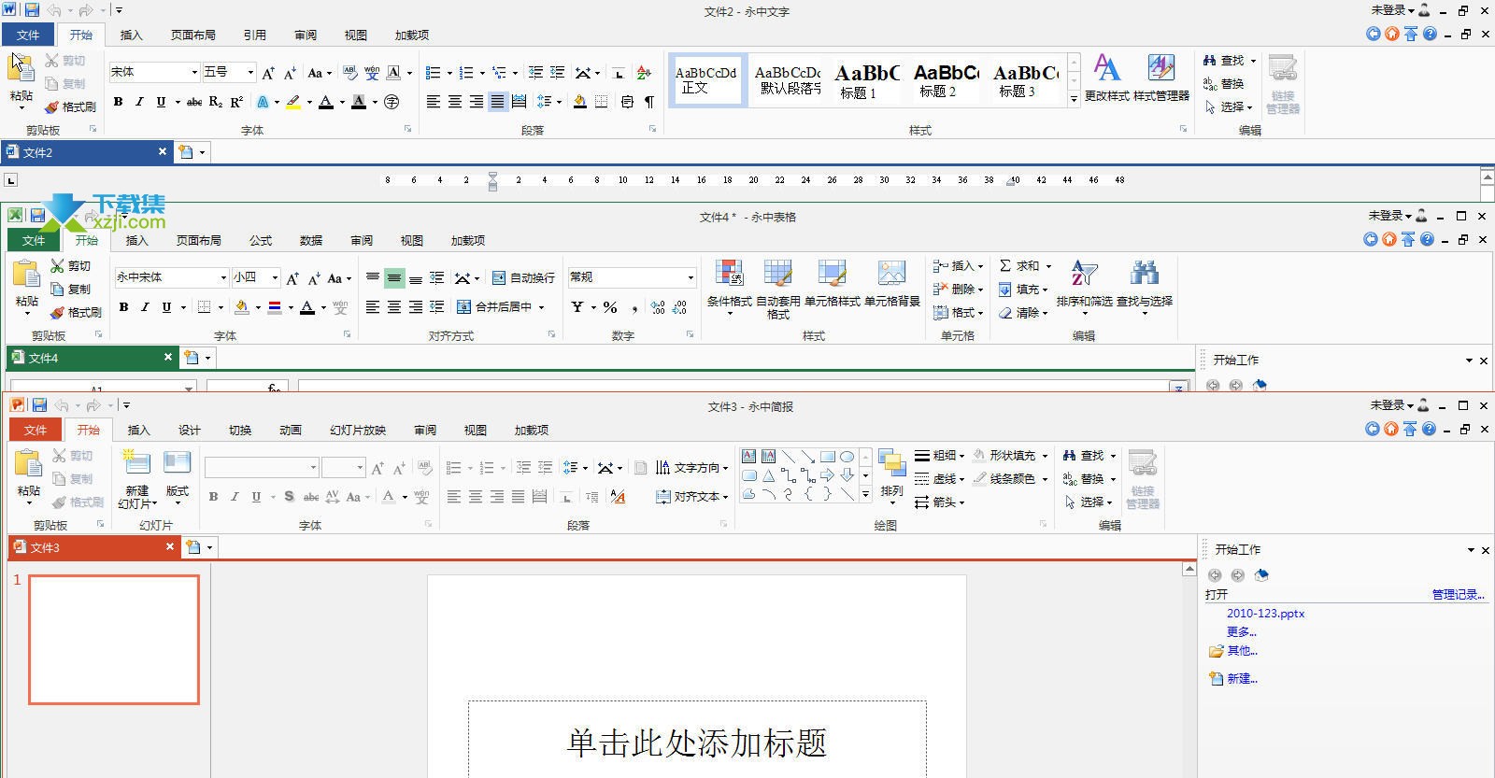
Task: Click 复制 in the spreadsheet window
Action: point(71,290)
